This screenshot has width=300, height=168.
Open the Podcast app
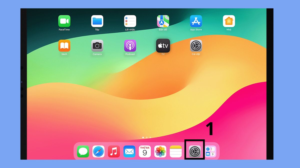click(x=130, y=46)
